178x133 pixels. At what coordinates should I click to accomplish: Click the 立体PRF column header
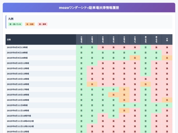pos(81,39)
